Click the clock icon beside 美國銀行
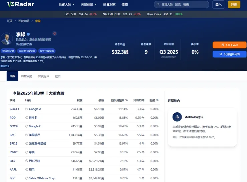 [x=27, y=135]
